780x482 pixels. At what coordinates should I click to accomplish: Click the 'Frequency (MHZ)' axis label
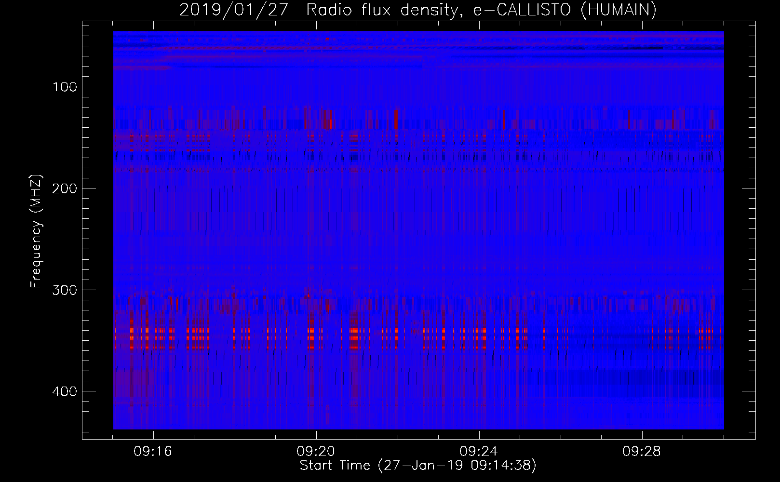pyautogui.click(x=36, y=231)
